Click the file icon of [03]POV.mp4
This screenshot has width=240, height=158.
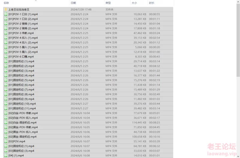coord(6,141)
